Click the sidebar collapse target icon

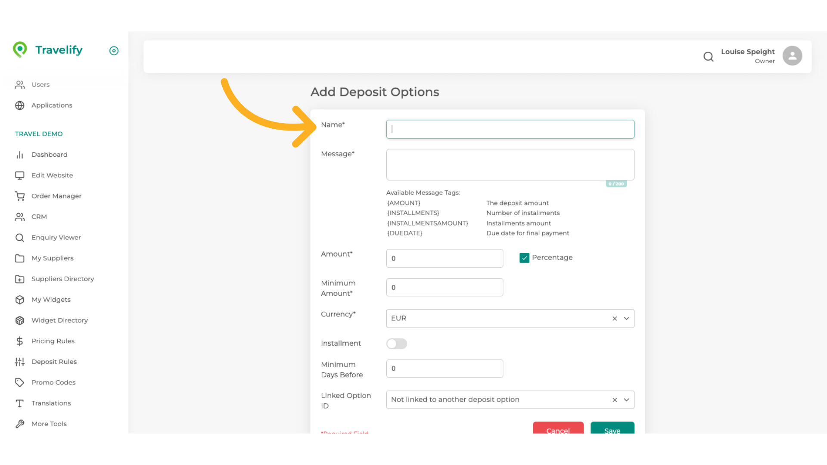point(114,51)
